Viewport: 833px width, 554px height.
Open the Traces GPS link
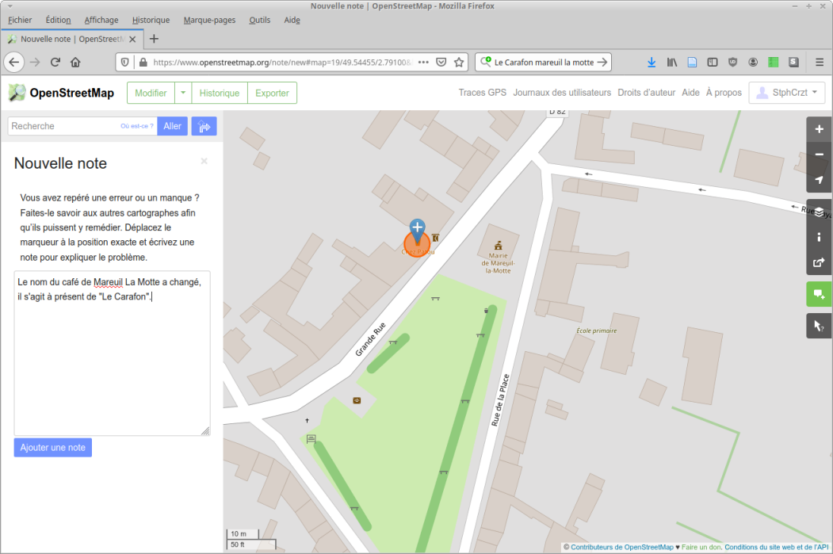tap(482, 93)
